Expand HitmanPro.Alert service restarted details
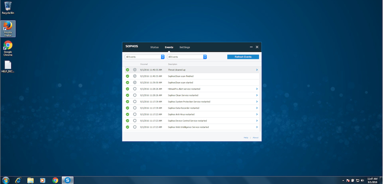The width and height of the screenshot is (383, 184). pos(257,89)
